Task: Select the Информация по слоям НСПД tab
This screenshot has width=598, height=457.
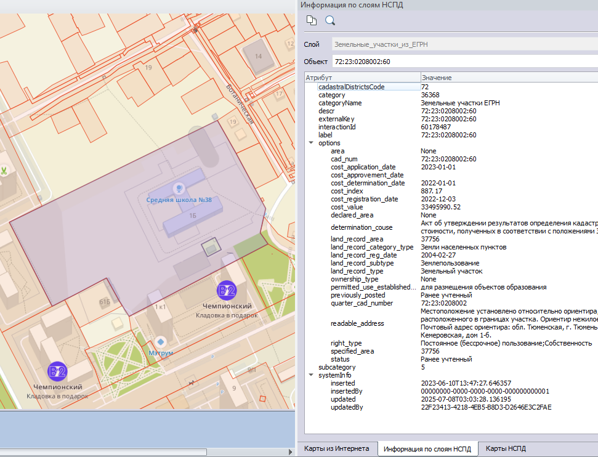Action: (x=427, y=449)
